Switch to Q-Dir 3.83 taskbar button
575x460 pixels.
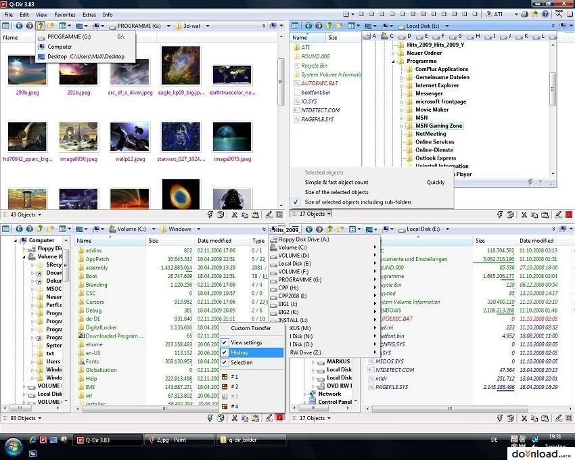[x=108, y=440]
